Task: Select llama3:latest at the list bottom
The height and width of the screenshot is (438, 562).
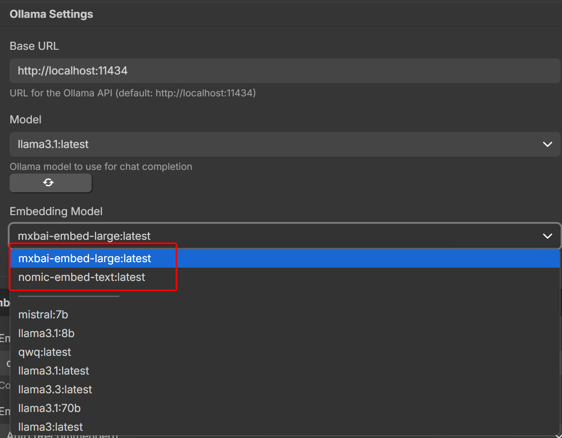Action: [x=51, y=427]
